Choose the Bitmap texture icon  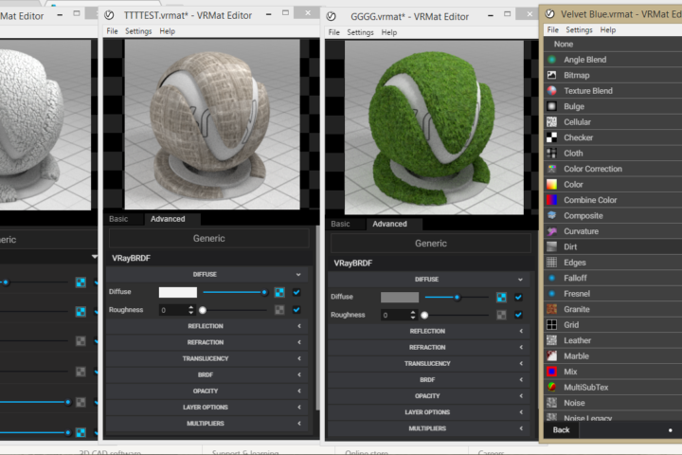click(x=551, y=75)
